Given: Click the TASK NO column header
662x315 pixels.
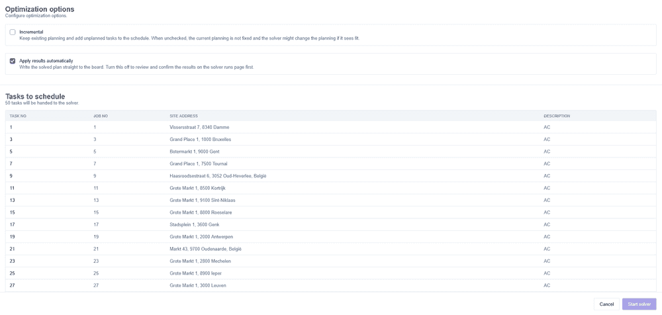Looking at the screenshot, I should click(18, 116).
